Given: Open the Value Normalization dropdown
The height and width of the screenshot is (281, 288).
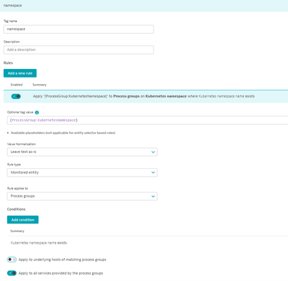Looking at the screenshot, I should click(x=82, y=152).
